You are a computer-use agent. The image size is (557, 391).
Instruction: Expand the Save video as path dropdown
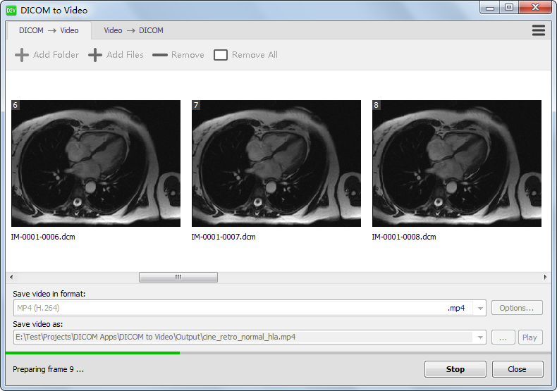(480, 337)
